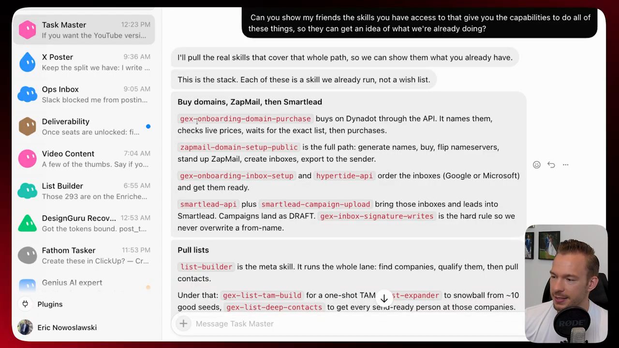Jump to latest with down arrow button
Viewport: 619px width, 348px height.
pyautogui.click(x=384, y=298)
